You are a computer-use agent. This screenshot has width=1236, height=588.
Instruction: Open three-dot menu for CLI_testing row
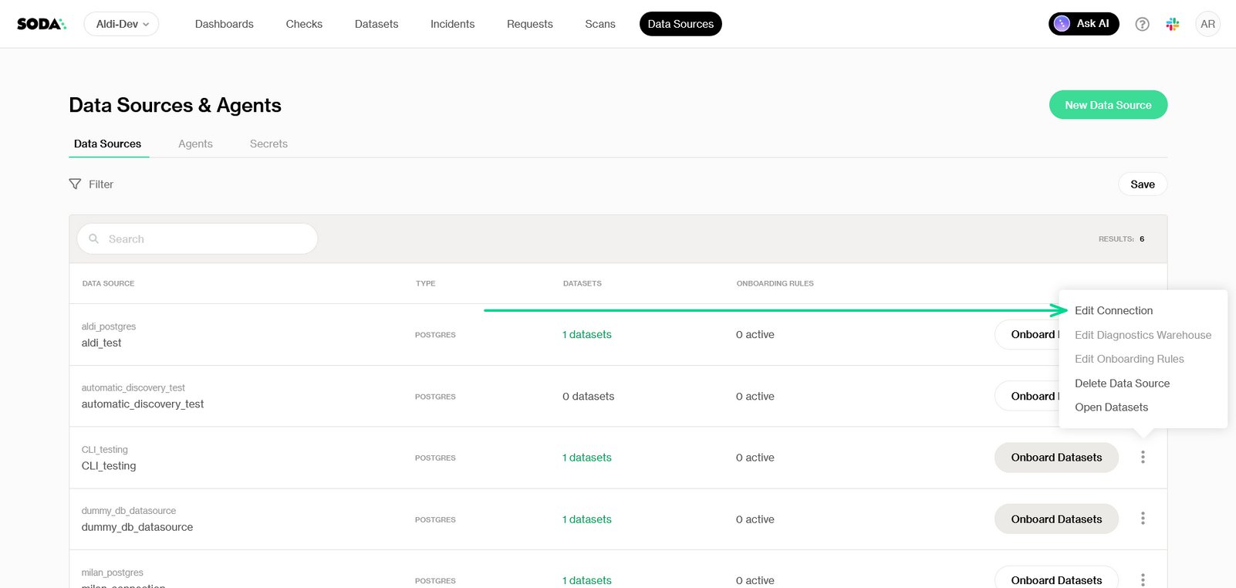coord(1143,458)
